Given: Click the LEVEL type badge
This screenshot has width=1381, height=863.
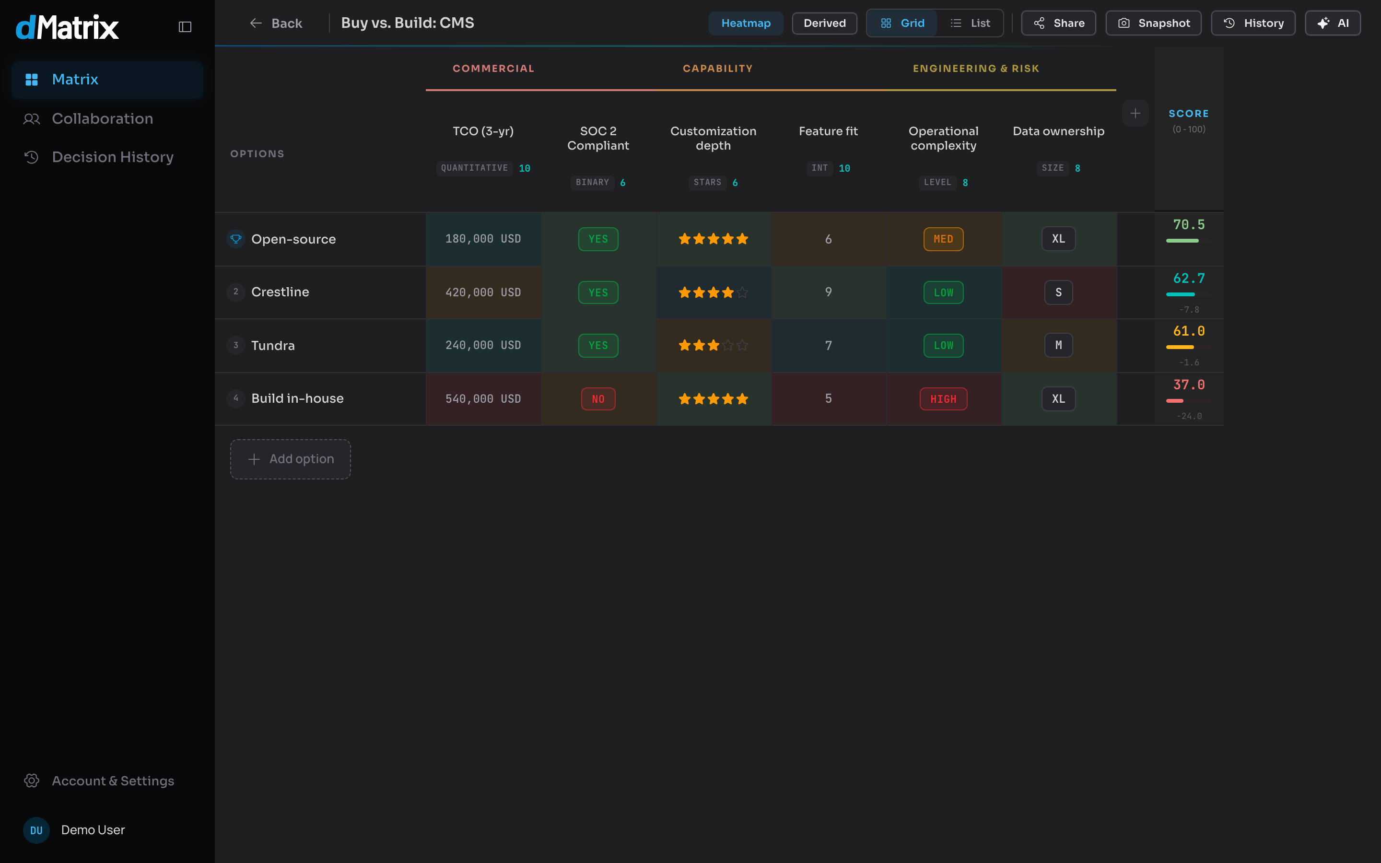Looking at the screenshot, I should (937, 182).
